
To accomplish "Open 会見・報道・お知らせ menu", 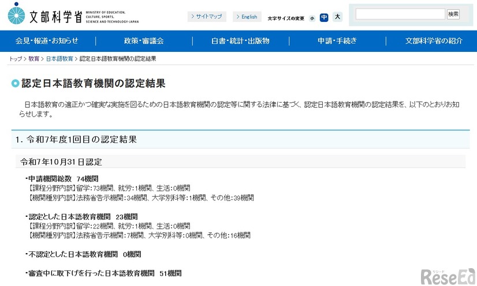I will [x=47, y=41].
